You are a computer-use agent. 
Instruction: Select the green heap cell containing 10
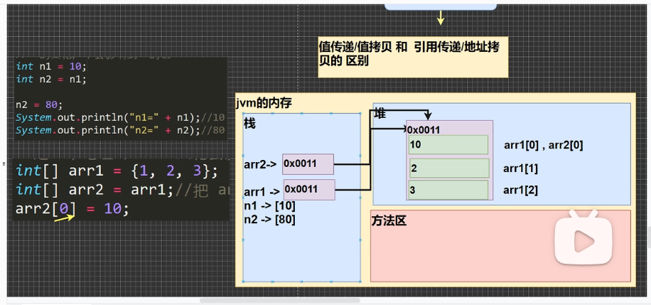448,144
